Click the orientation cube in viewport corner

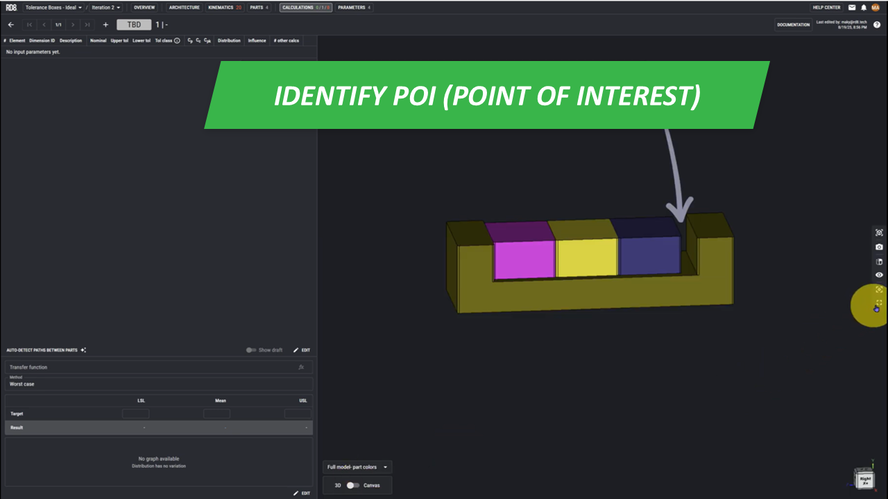tap(864, 480)
